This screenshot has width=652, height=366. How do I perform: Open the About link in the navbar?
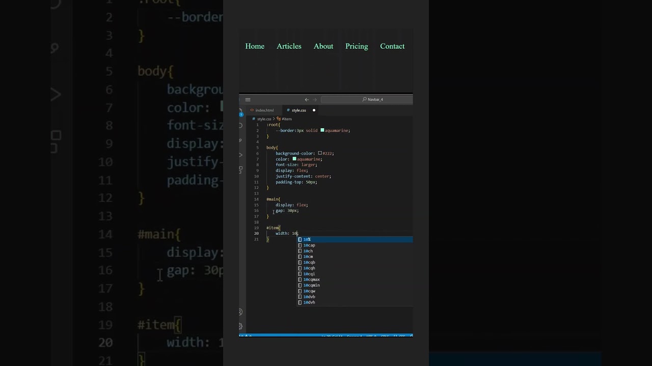point(323,46)
